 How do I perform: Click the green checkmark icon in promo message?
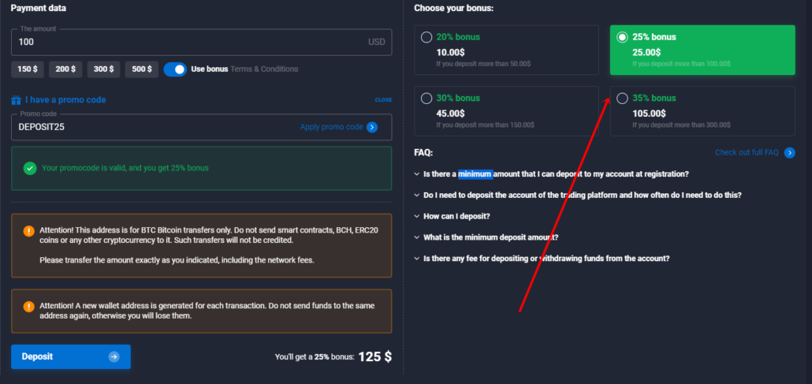tap(29, 168)
